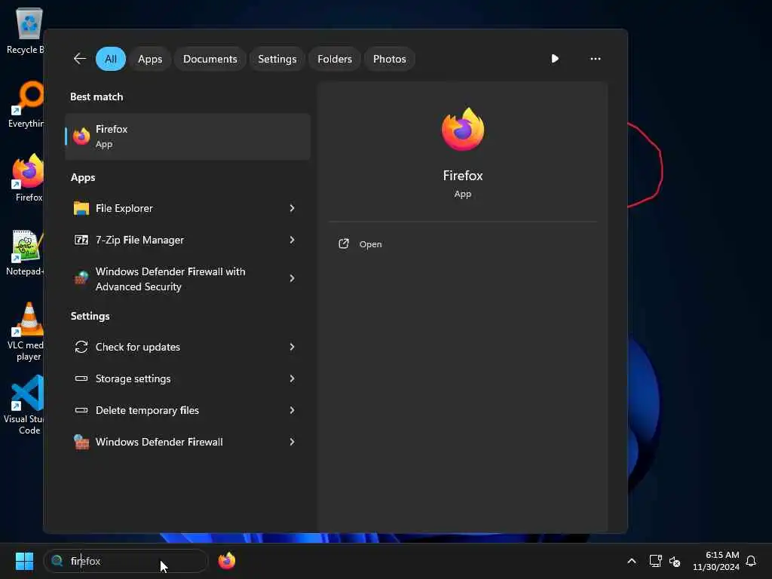Select File Explorer app result
The image size is (772, 579).
point(188,208)
